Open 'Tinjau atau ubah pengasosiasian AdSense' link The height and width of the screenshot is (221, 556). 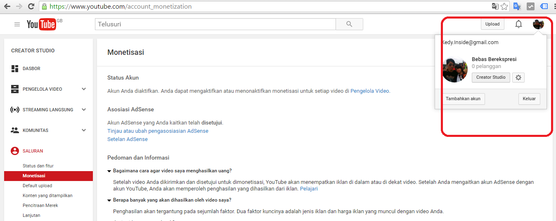[158, 131]
